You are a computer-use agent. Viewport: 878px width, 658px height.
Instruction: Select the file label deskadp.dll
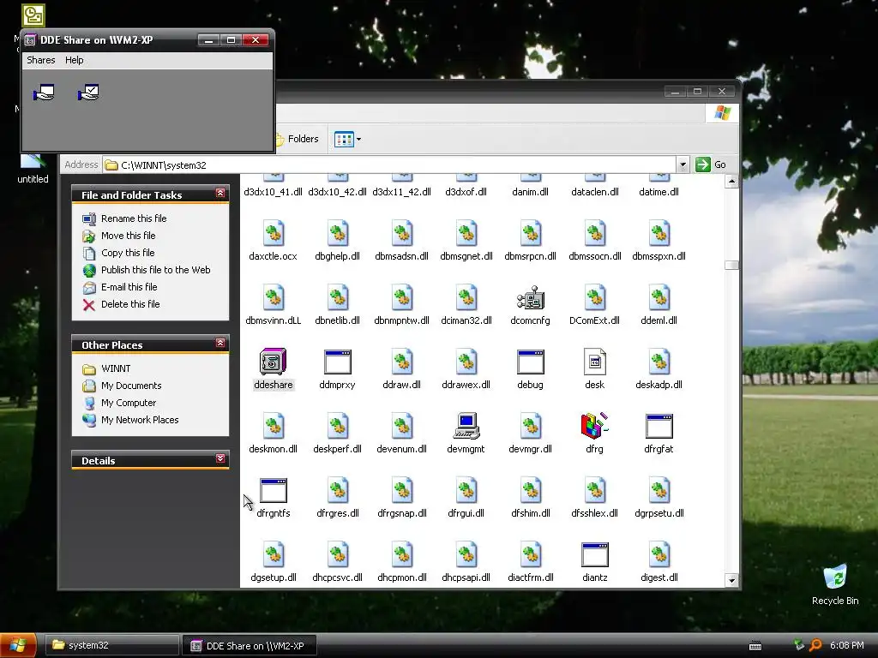click(x=659, y=385)
